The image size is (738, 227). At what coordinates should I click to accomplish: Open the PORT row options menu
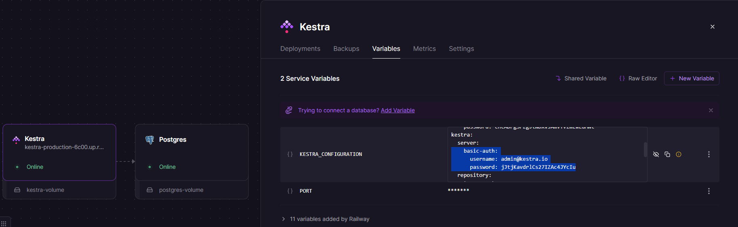click(709, 191)
